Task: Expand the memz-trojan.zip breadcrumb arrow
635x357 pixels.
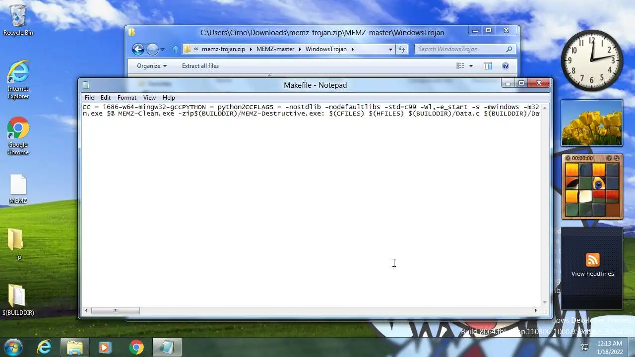Action: (x=251, y=49)
